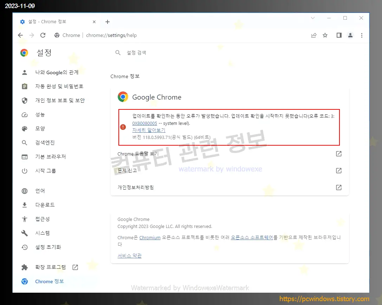Click the clipboard icon for 자동 완성
Screen dimensions: 382x305
click(x=25, y=86)
